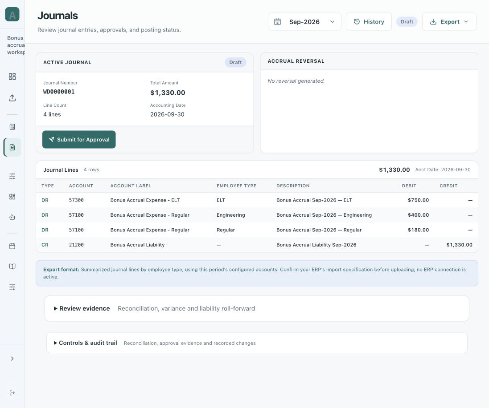Click the Bonus Accrual Sep-2026 — Regular description

(x=319, y=230)
